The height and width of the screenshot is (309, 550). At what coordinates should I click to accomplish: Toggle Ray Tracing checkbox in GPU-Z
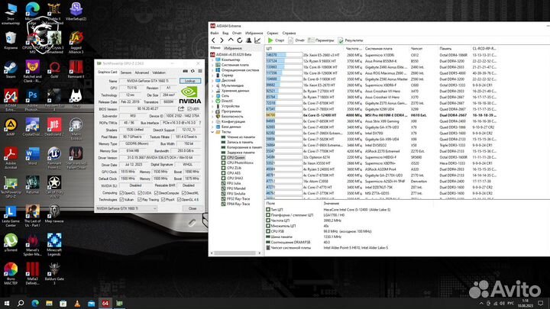pos(140,200)
